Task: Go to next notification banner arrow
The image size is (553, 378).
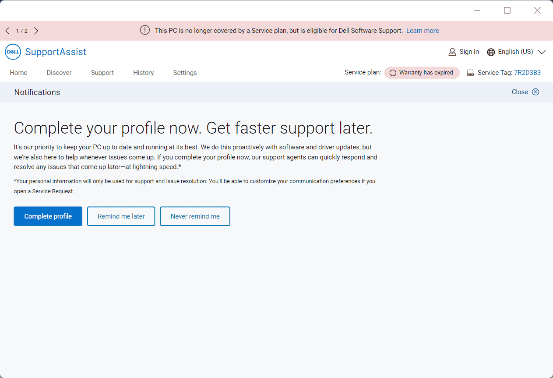Action: click(36, 31)
